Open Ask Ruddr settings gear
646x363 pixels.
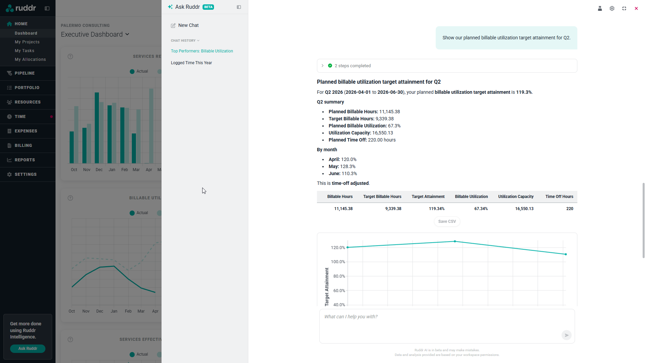(x=612, y=8)
